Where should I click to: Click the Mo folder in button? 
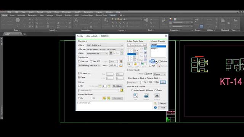pyautogui.click(x=117, y=86)
